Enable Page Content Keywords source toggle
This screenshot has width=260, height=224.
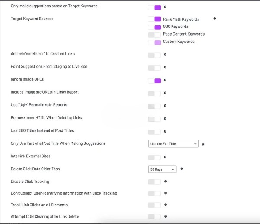pyautogui.click(x=154, y=35)
